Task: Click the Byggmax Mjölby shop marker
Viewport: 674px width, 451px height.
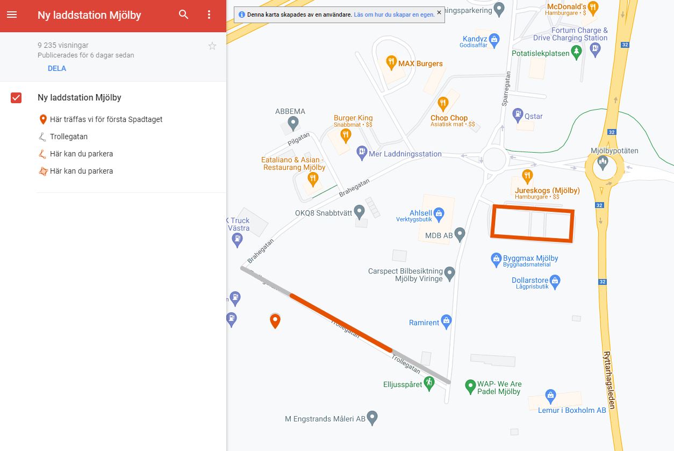Action: pyautogui.click(x=496, y=260)
